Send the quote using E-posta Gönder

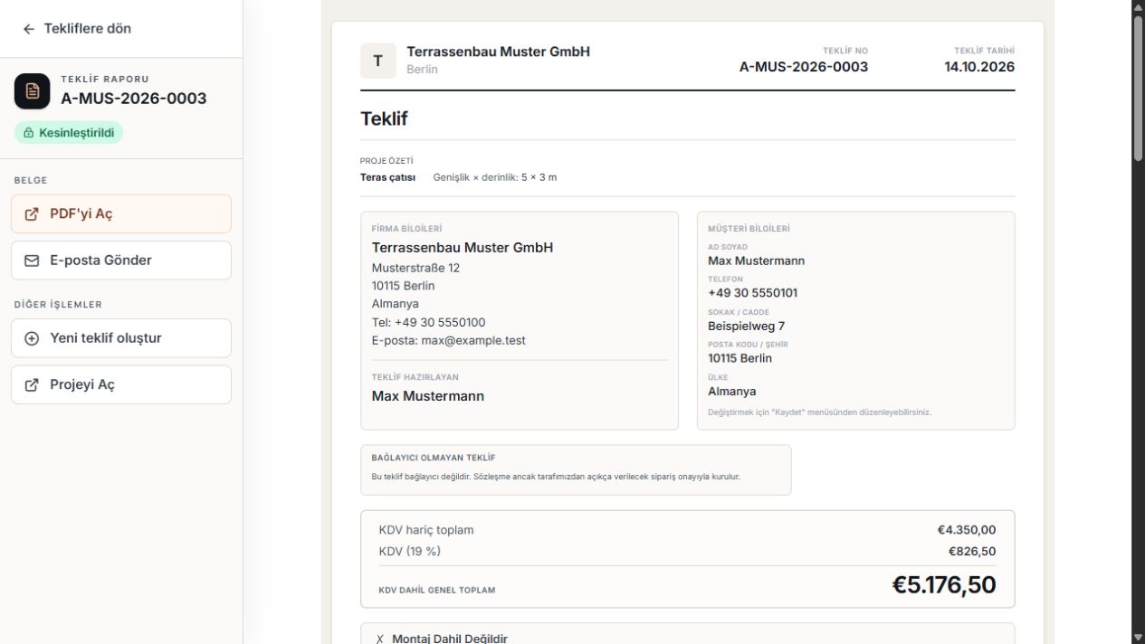point(121,260)
